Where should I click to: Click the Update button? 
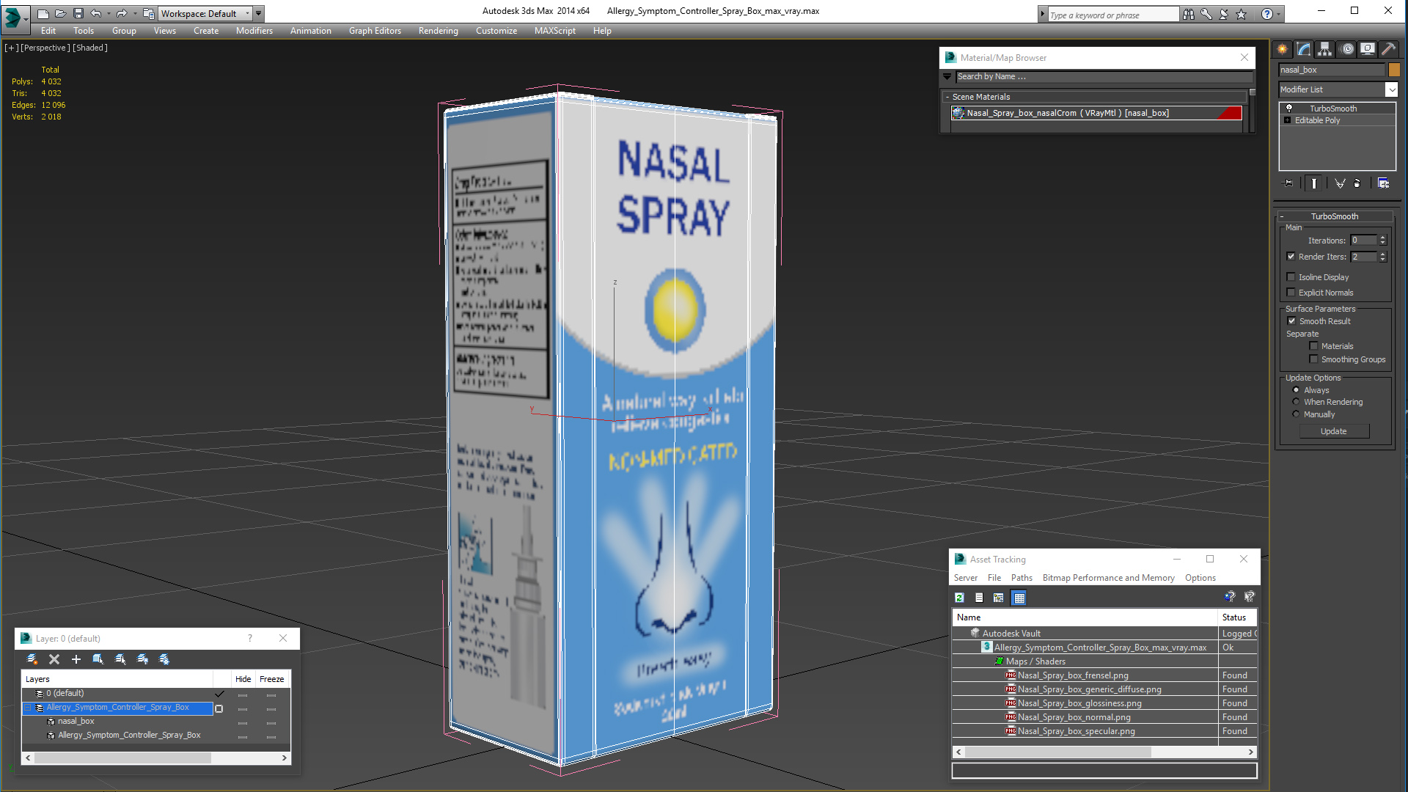pos(1333,431)
